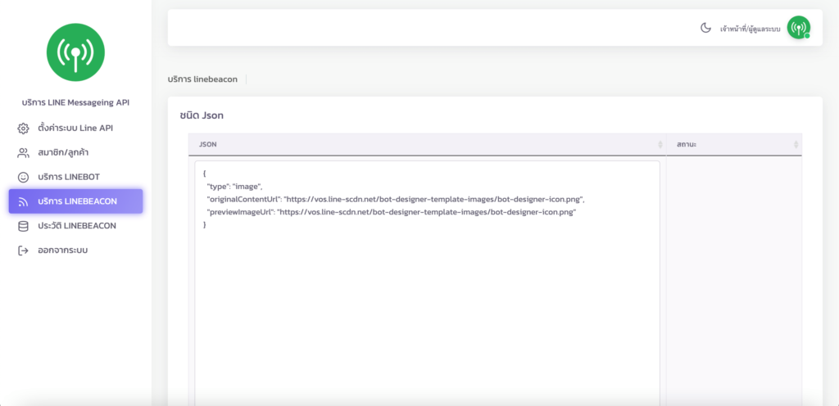This screenshot has height=406, width=839.
Task: Click the สถานะ column header
Action: (x=734, y=145)
